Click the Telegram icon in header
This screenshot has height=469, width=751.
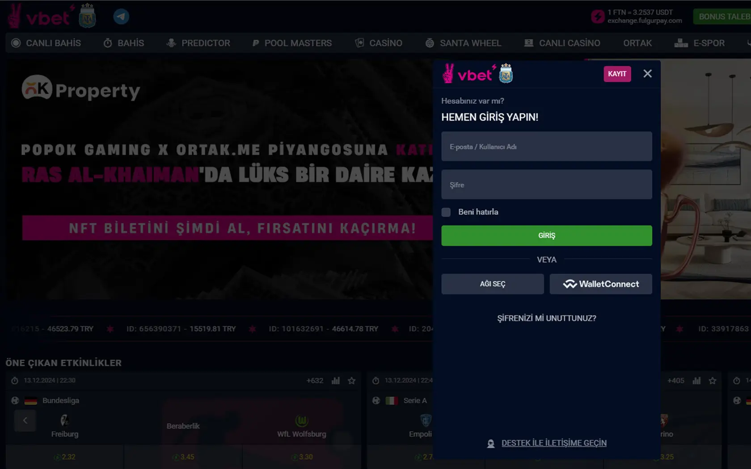(x=121, y=17)
